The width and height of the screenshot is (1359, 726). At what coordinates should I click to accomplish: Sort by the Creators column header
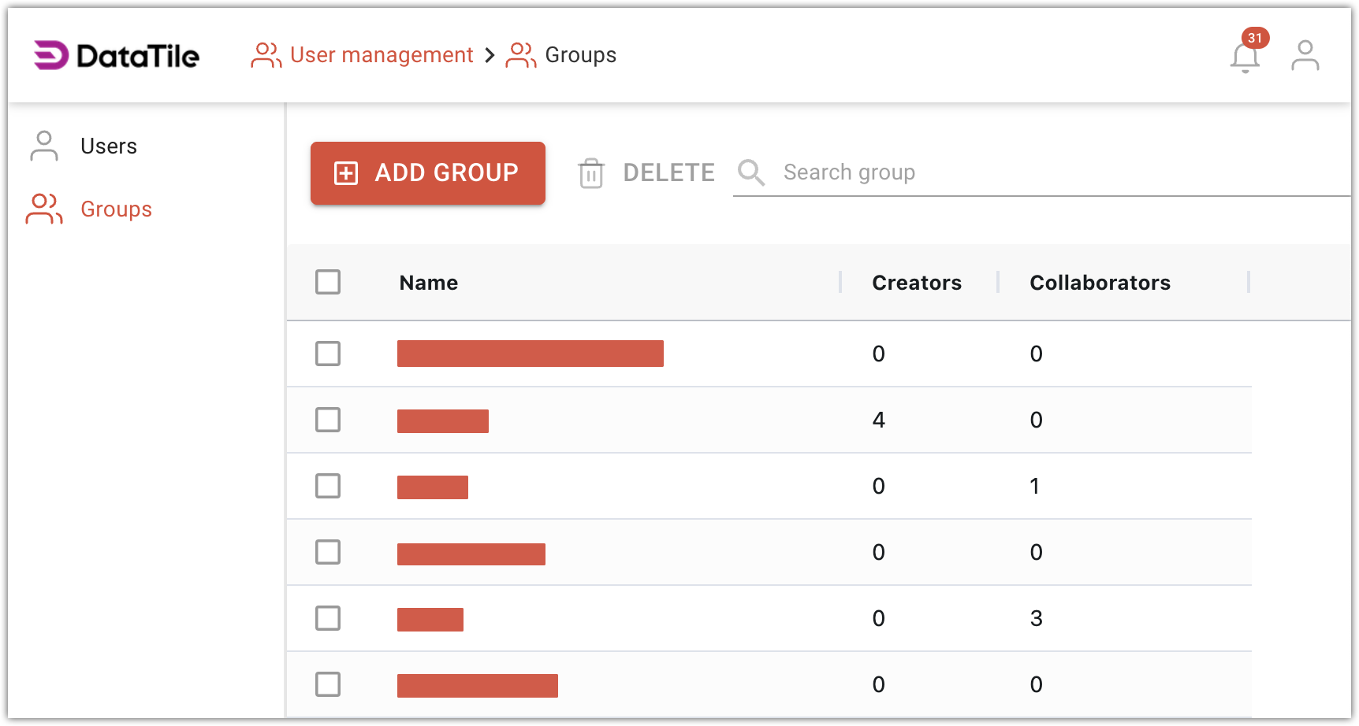click(x=917, y=283)
